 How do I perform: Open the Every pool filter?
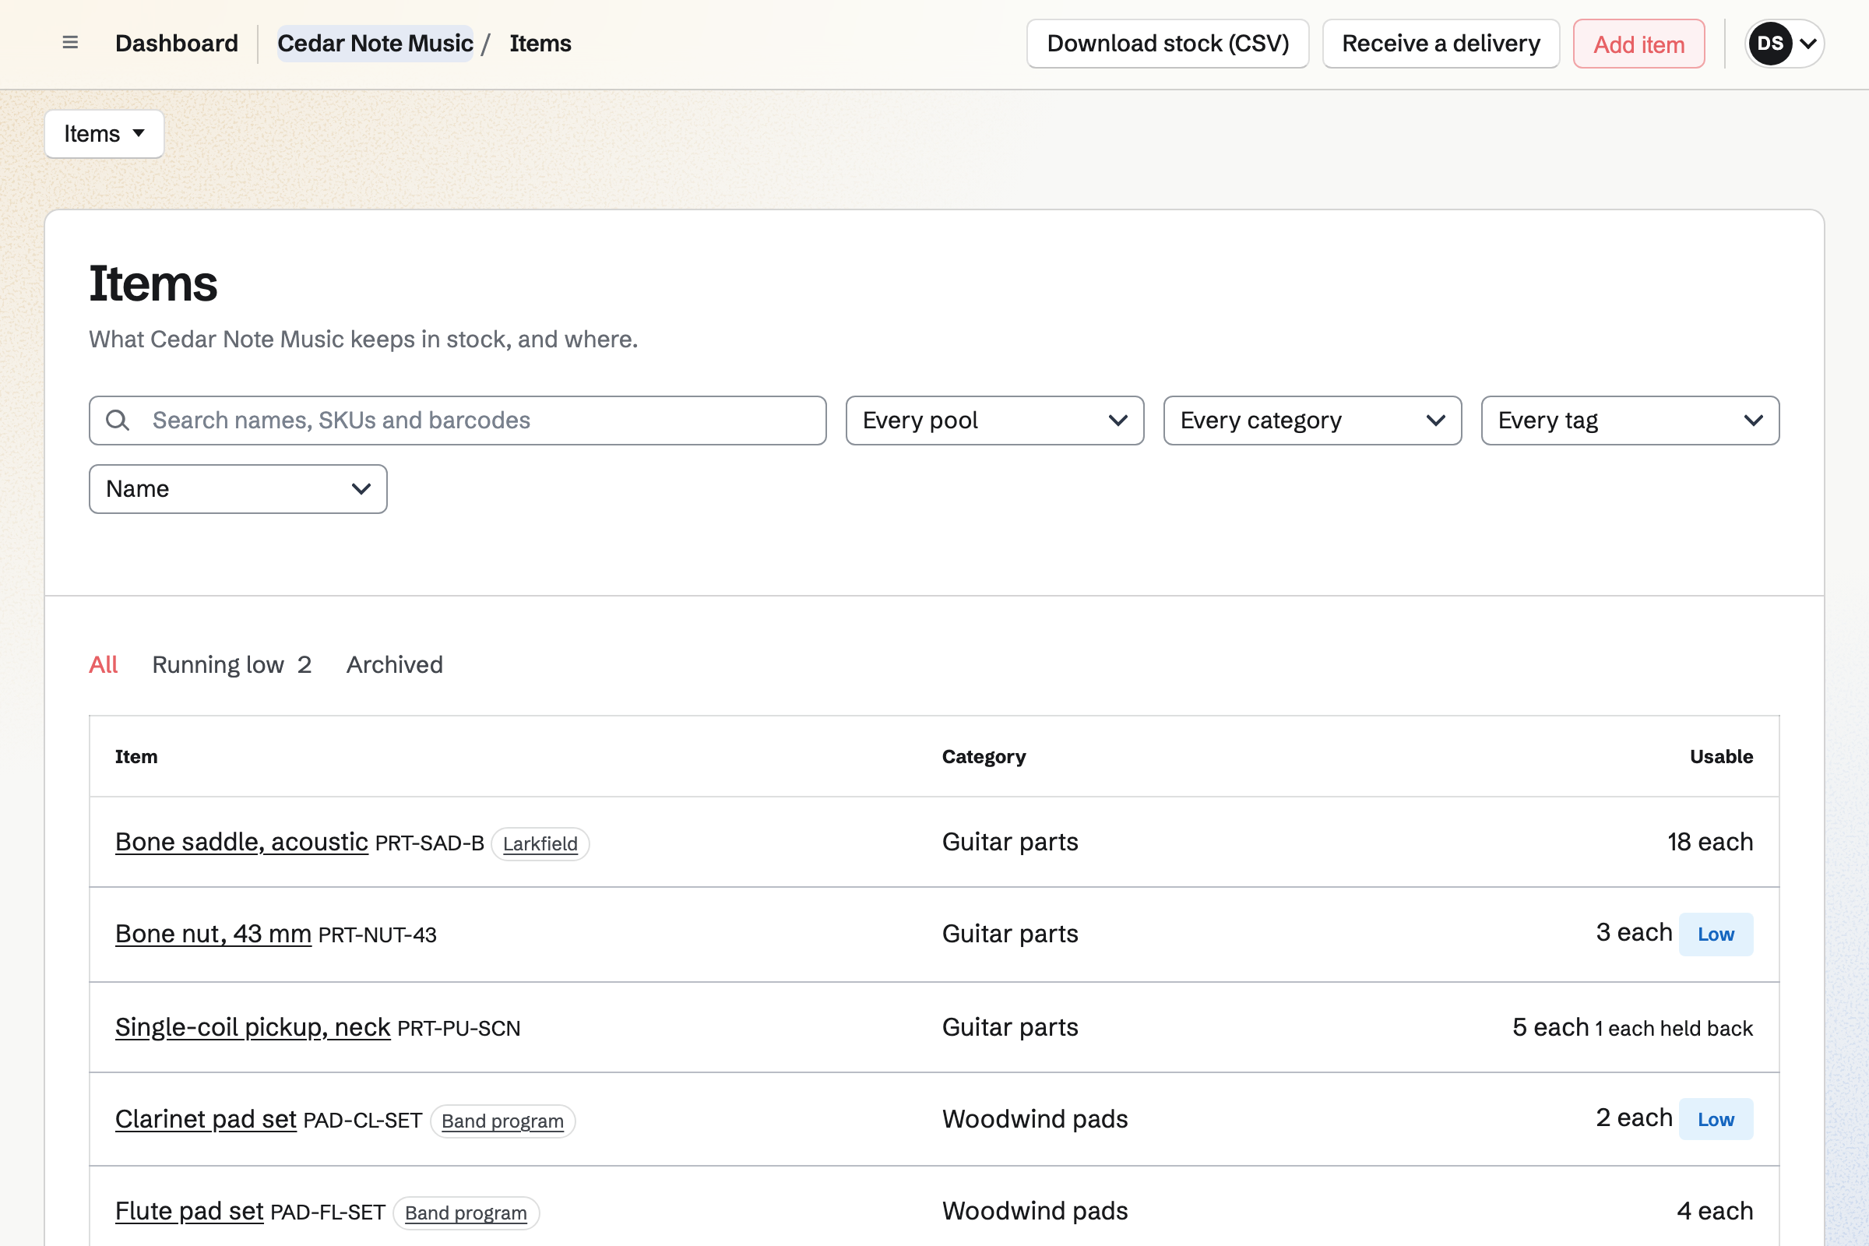[994, 421]
